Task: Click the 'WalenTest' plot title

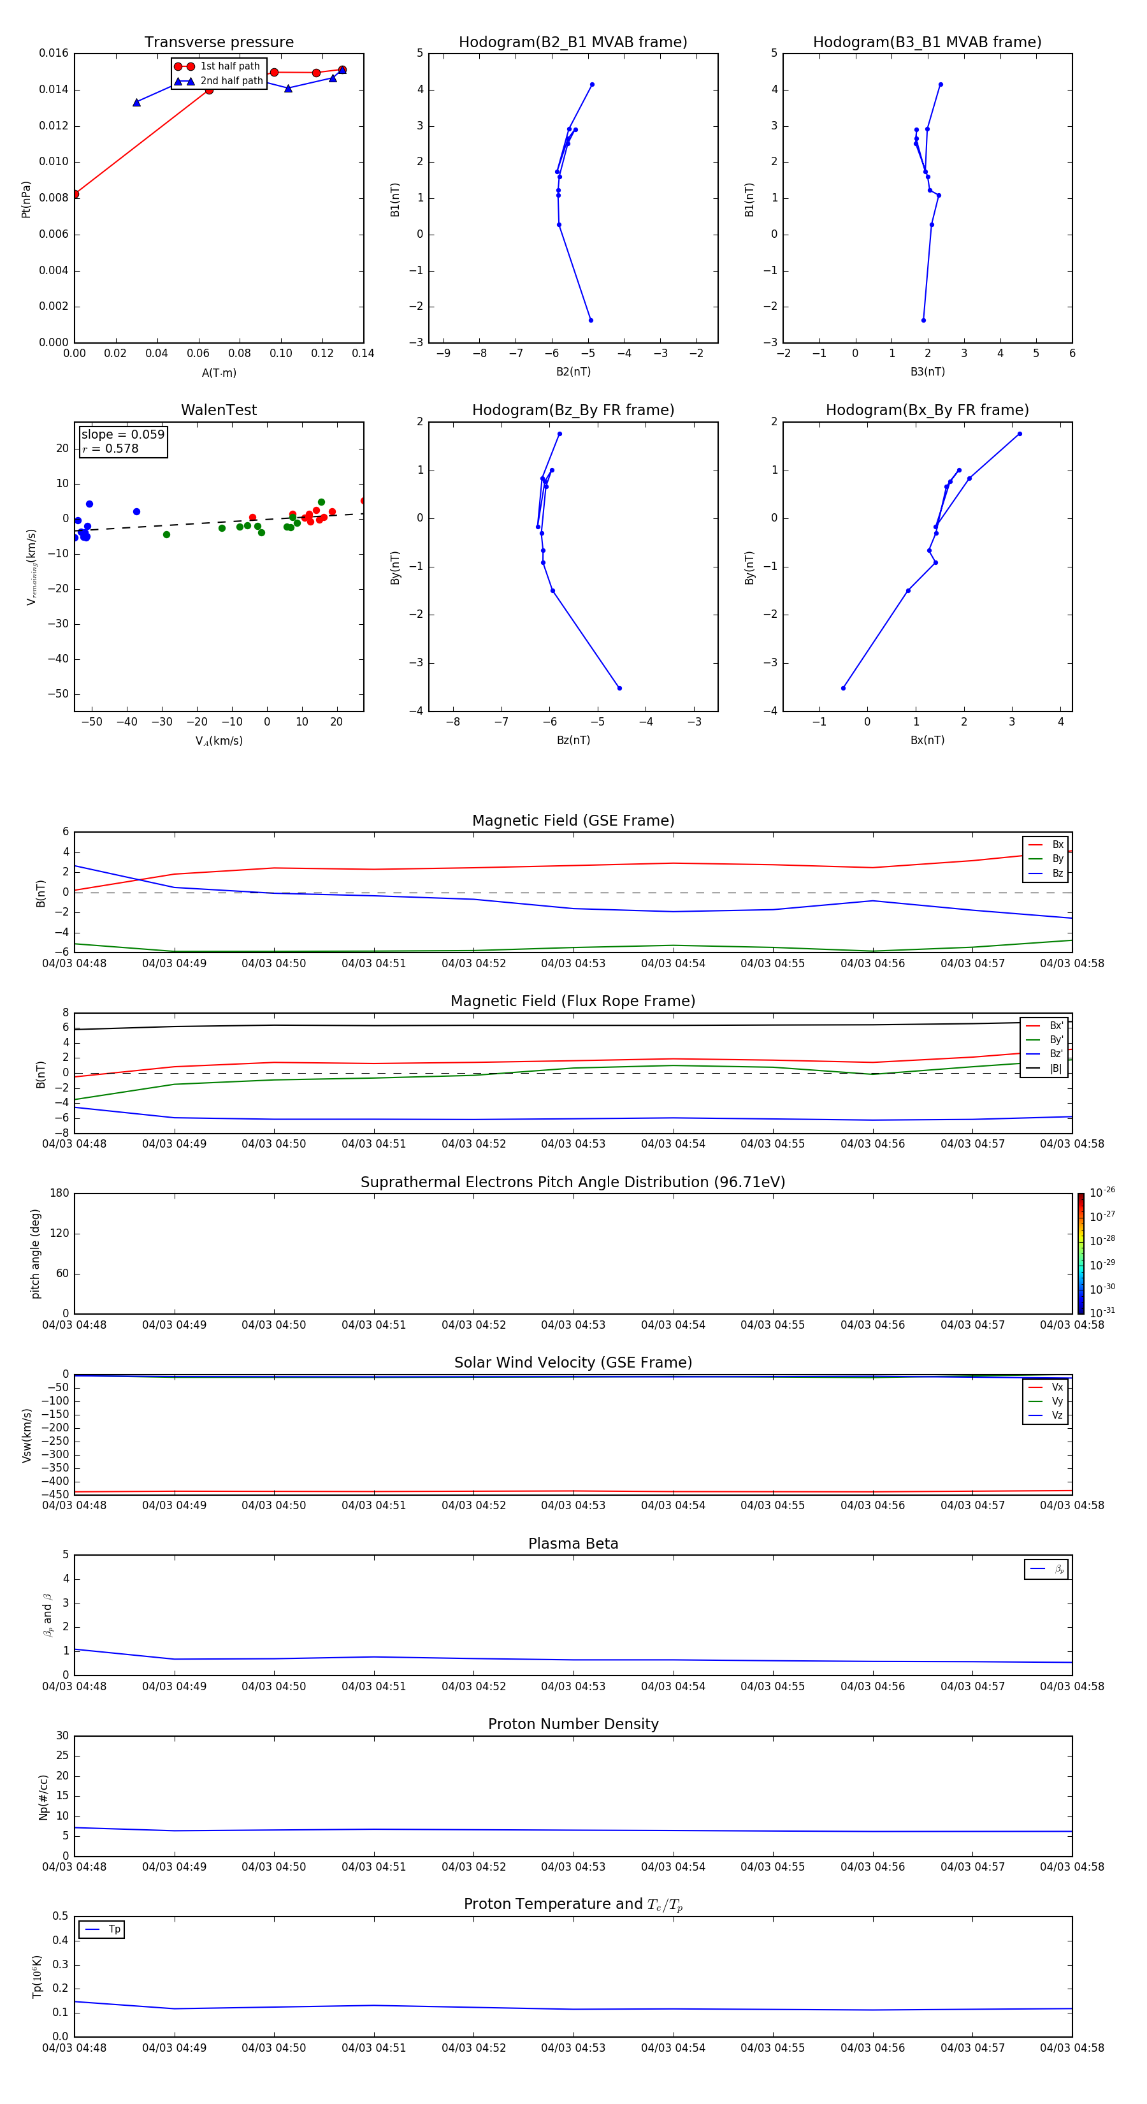Action: [219, 410]
